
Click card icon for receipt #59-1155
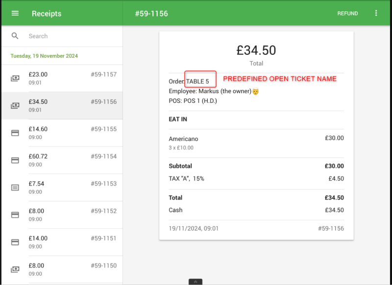point(15,133)
